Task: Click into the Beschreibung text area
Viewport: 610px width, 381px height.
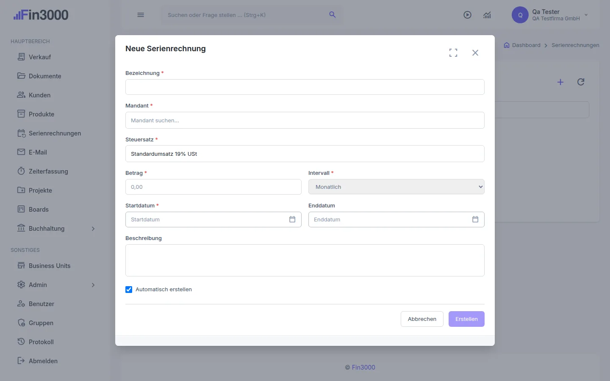Action: (x=305, y=260)
